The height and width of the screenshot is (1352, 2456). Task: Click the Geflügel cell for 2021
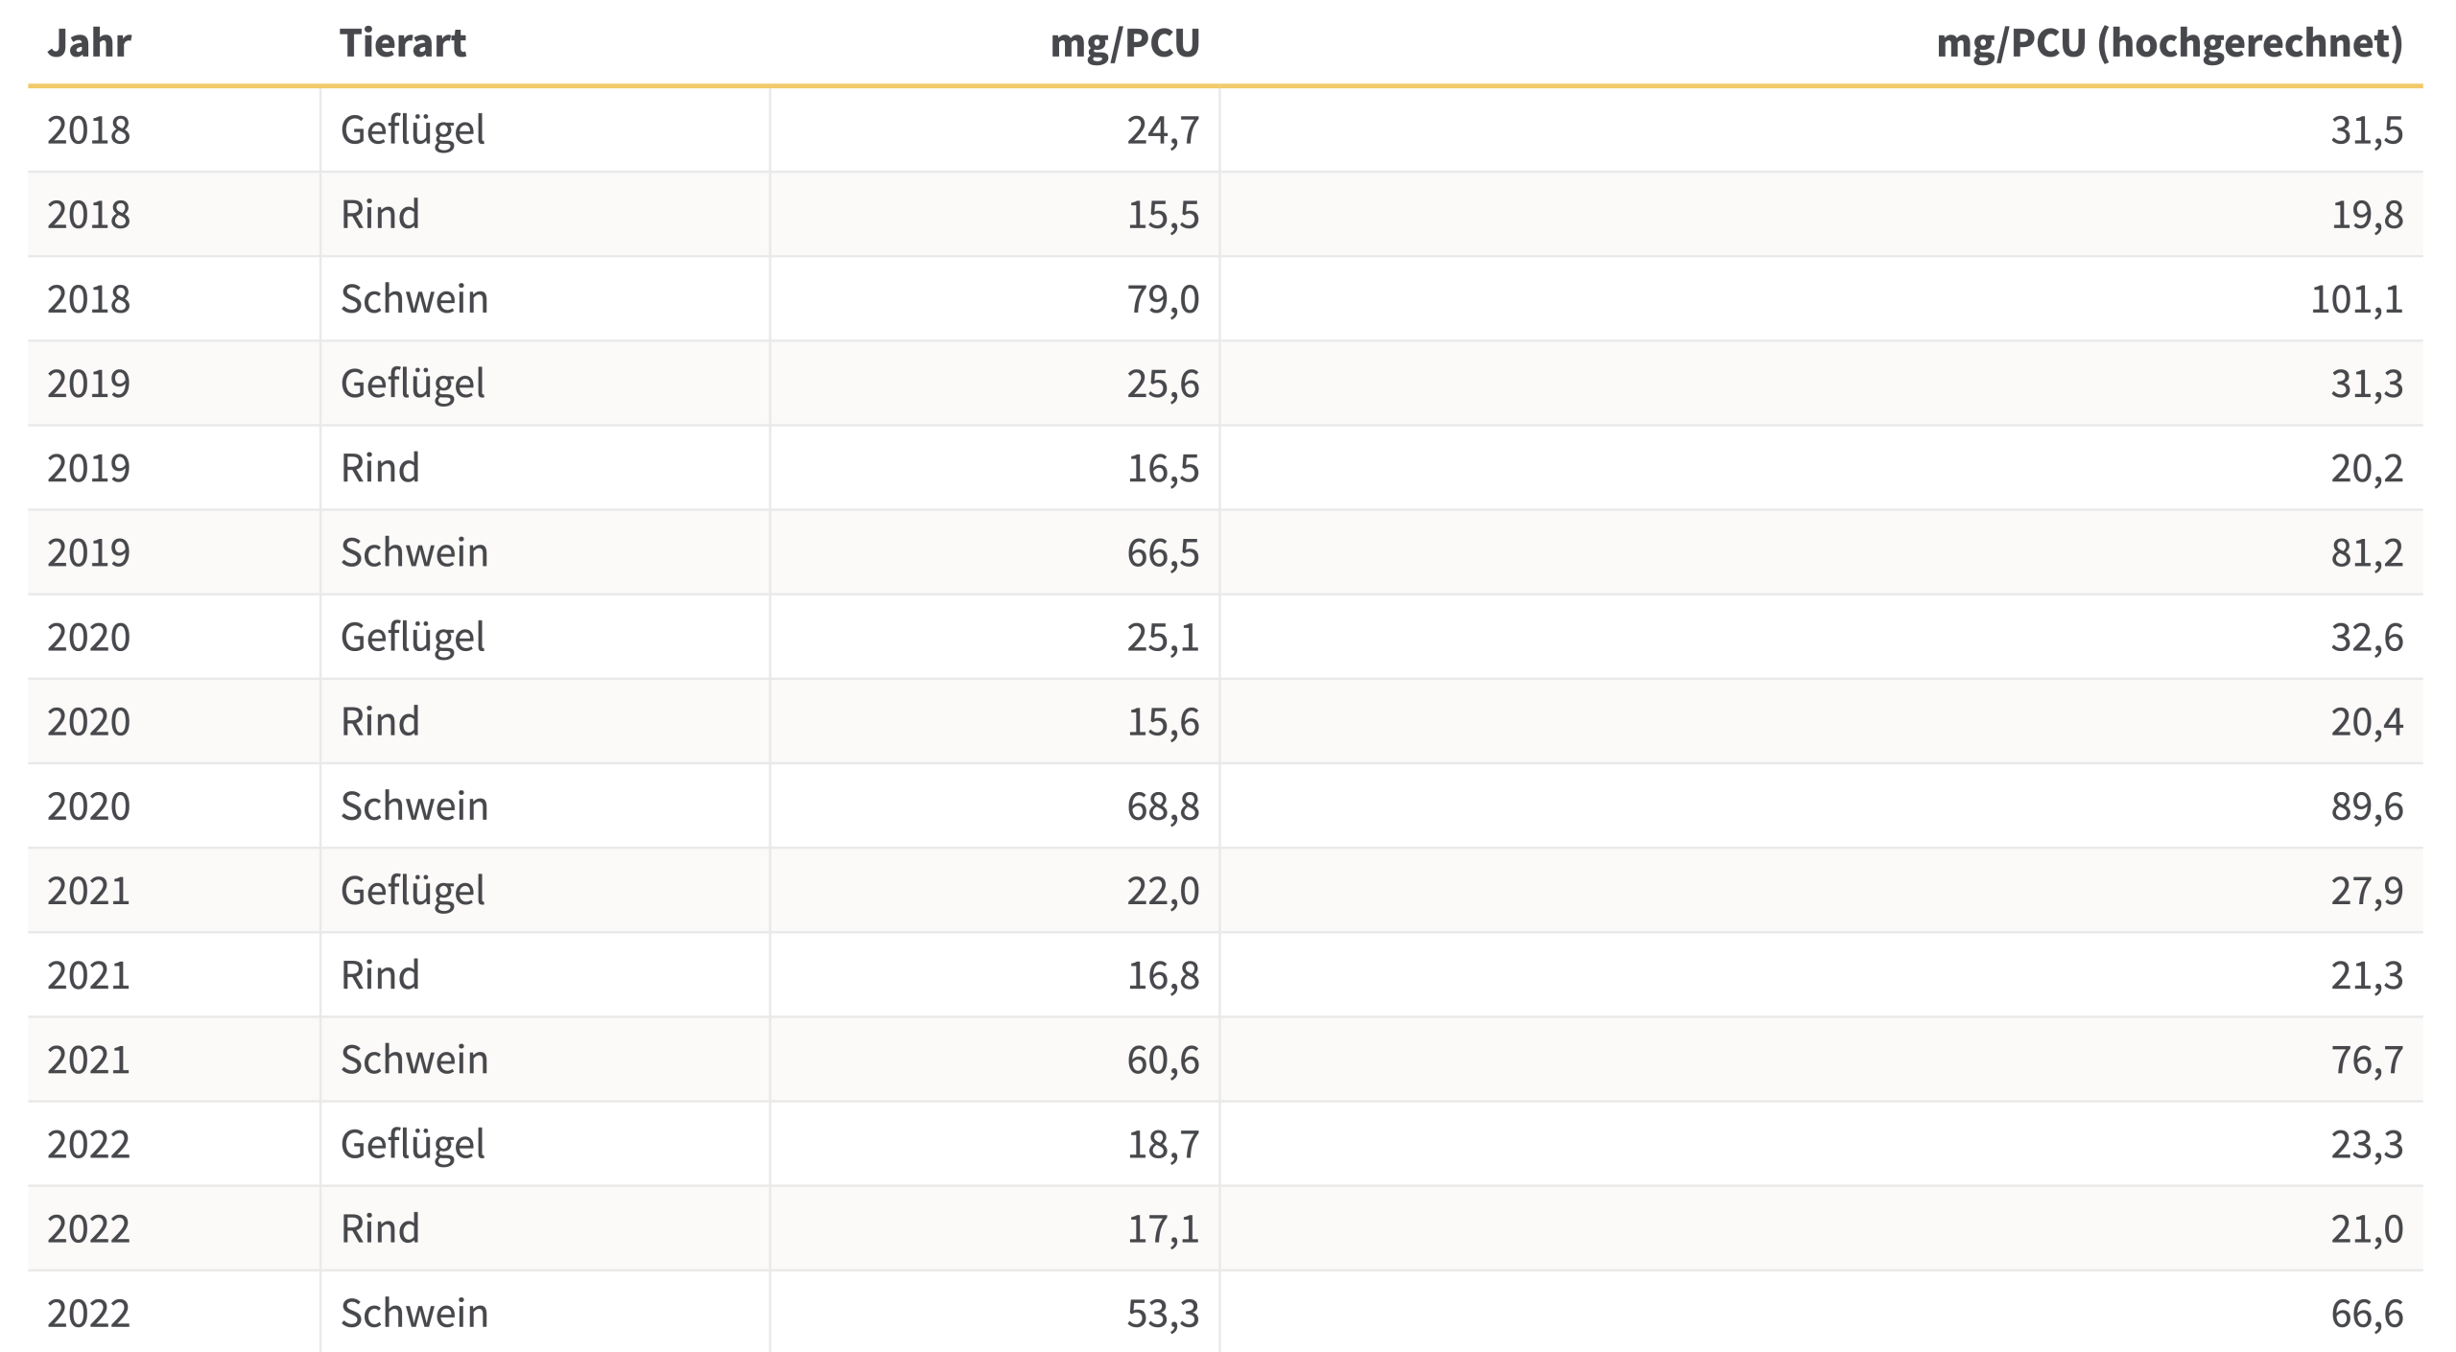[x=413, y=891]
